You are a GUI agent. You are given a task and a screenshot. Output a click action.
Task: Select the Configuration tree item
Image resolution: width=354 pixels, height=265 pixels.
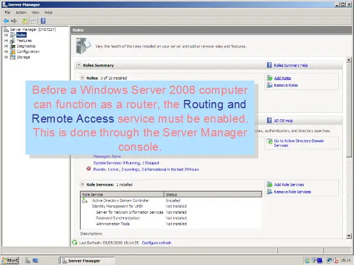(28, 51)
